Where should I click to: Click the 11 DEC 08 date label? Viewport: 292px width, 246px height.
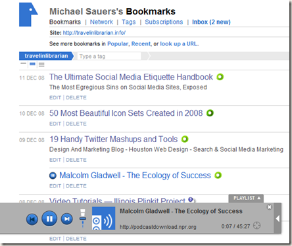32,78
